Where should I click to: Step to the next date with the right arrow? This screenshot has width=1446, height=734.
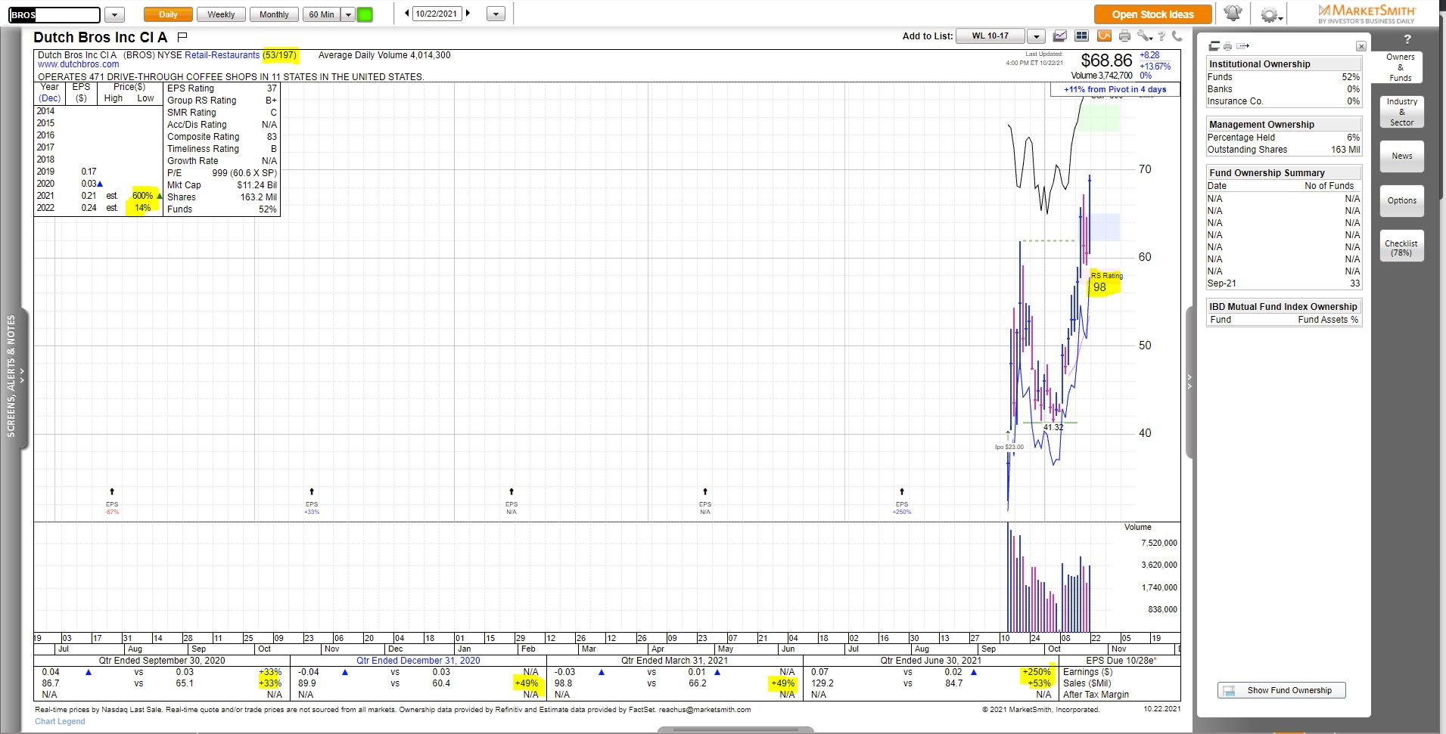click(468, 14)
